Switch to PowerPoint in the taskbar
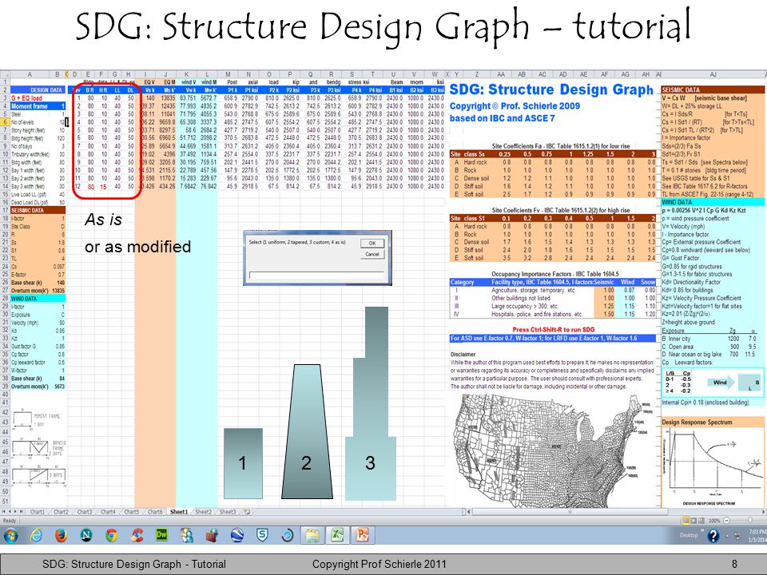Viewport: 767px width, 575px height. point(362,535)
